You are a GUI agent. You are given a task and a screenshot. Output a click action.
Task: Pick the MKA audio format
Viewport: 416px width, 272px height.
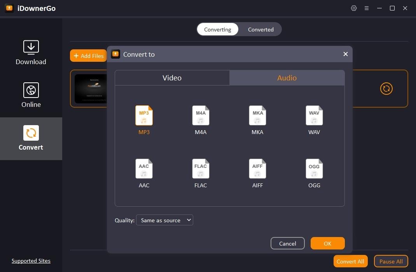point(257,116)
